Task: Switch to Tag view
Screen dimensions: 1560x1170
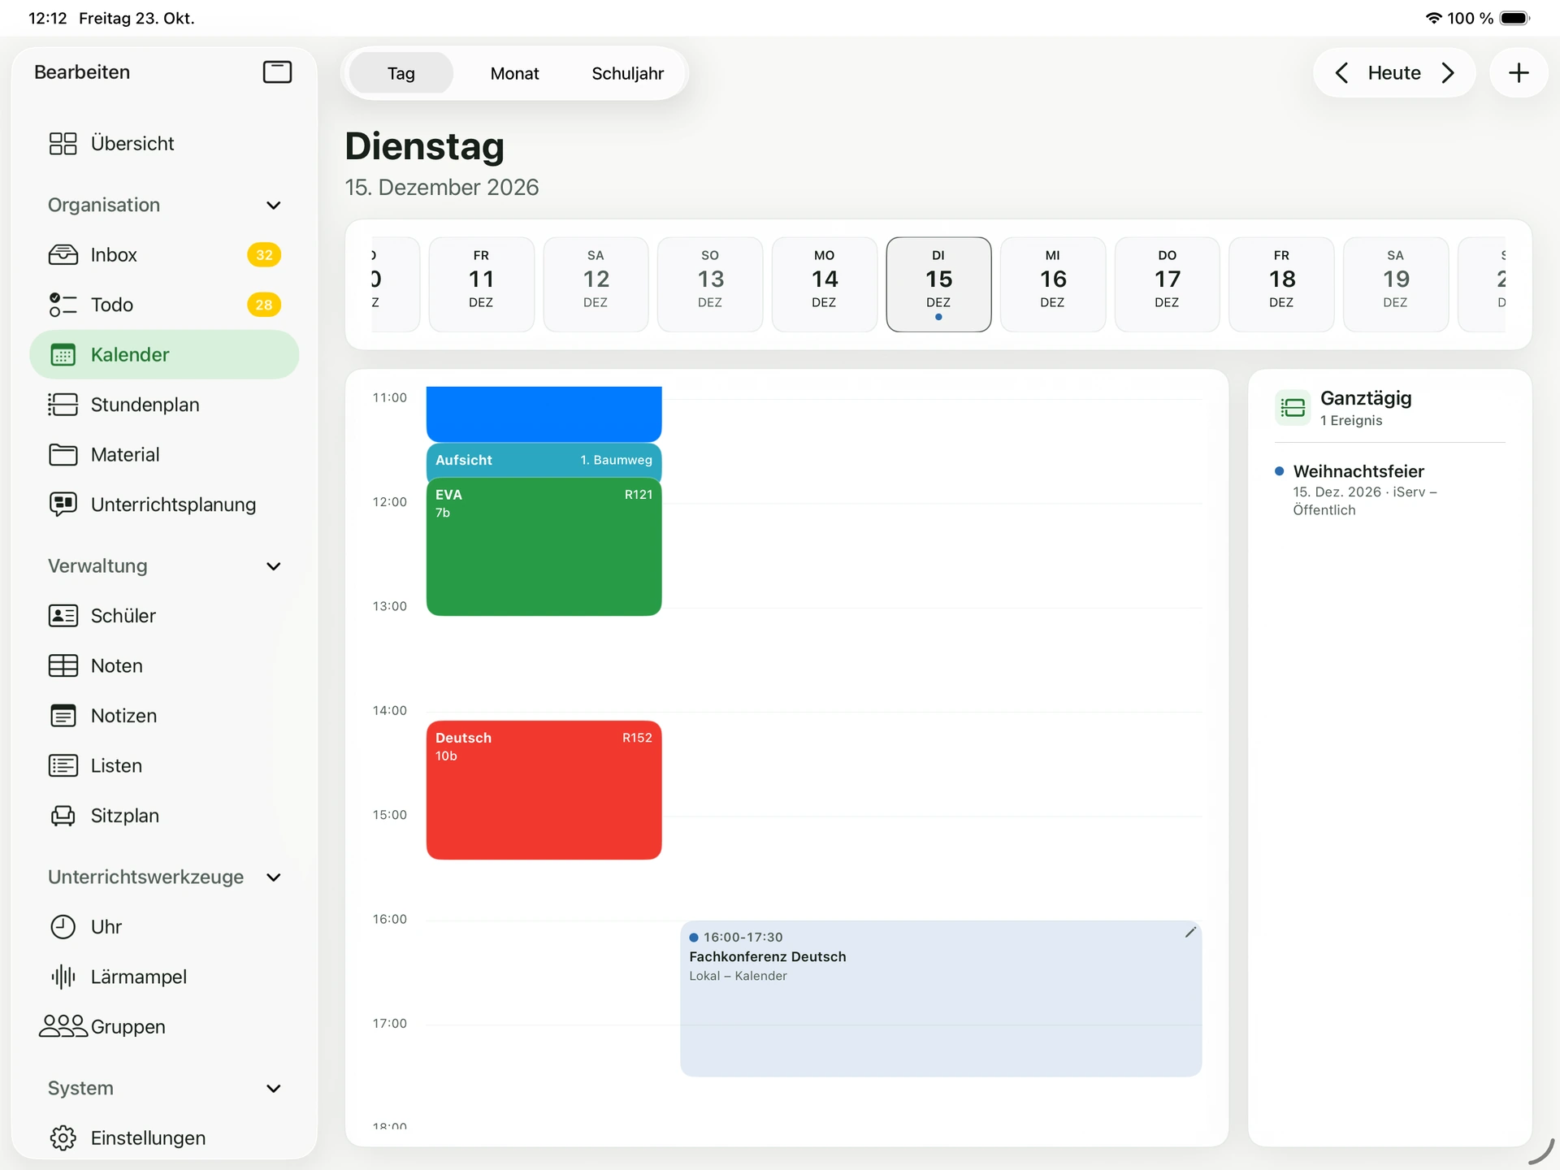Action: pos(401,73)
